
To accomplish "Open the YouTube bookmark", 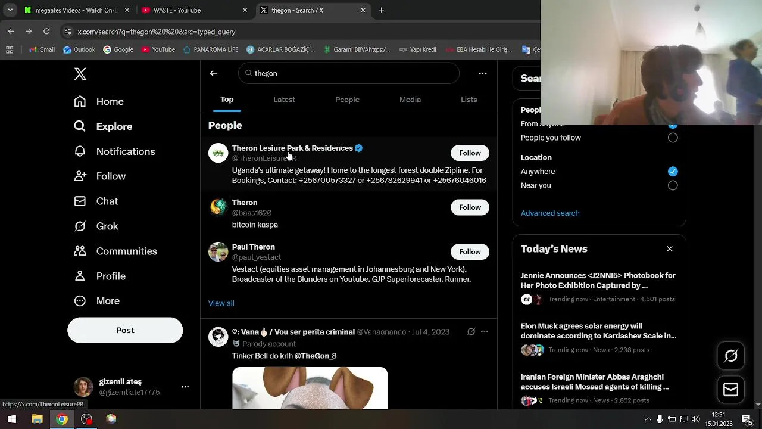I will 158,50.
